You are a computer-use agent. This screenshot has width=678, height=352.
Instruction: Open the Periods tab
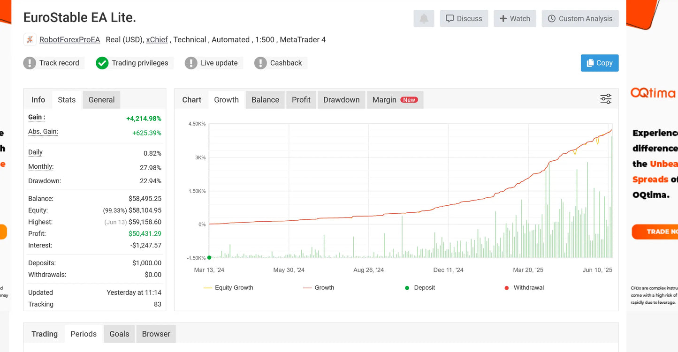click(84, 334)
